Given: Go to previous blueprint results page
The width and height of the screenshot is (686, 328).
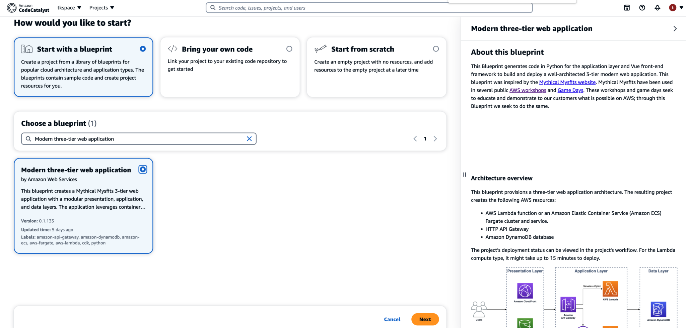Looking at the screenshot, I should pyautogui.click(x=415, y=139).
